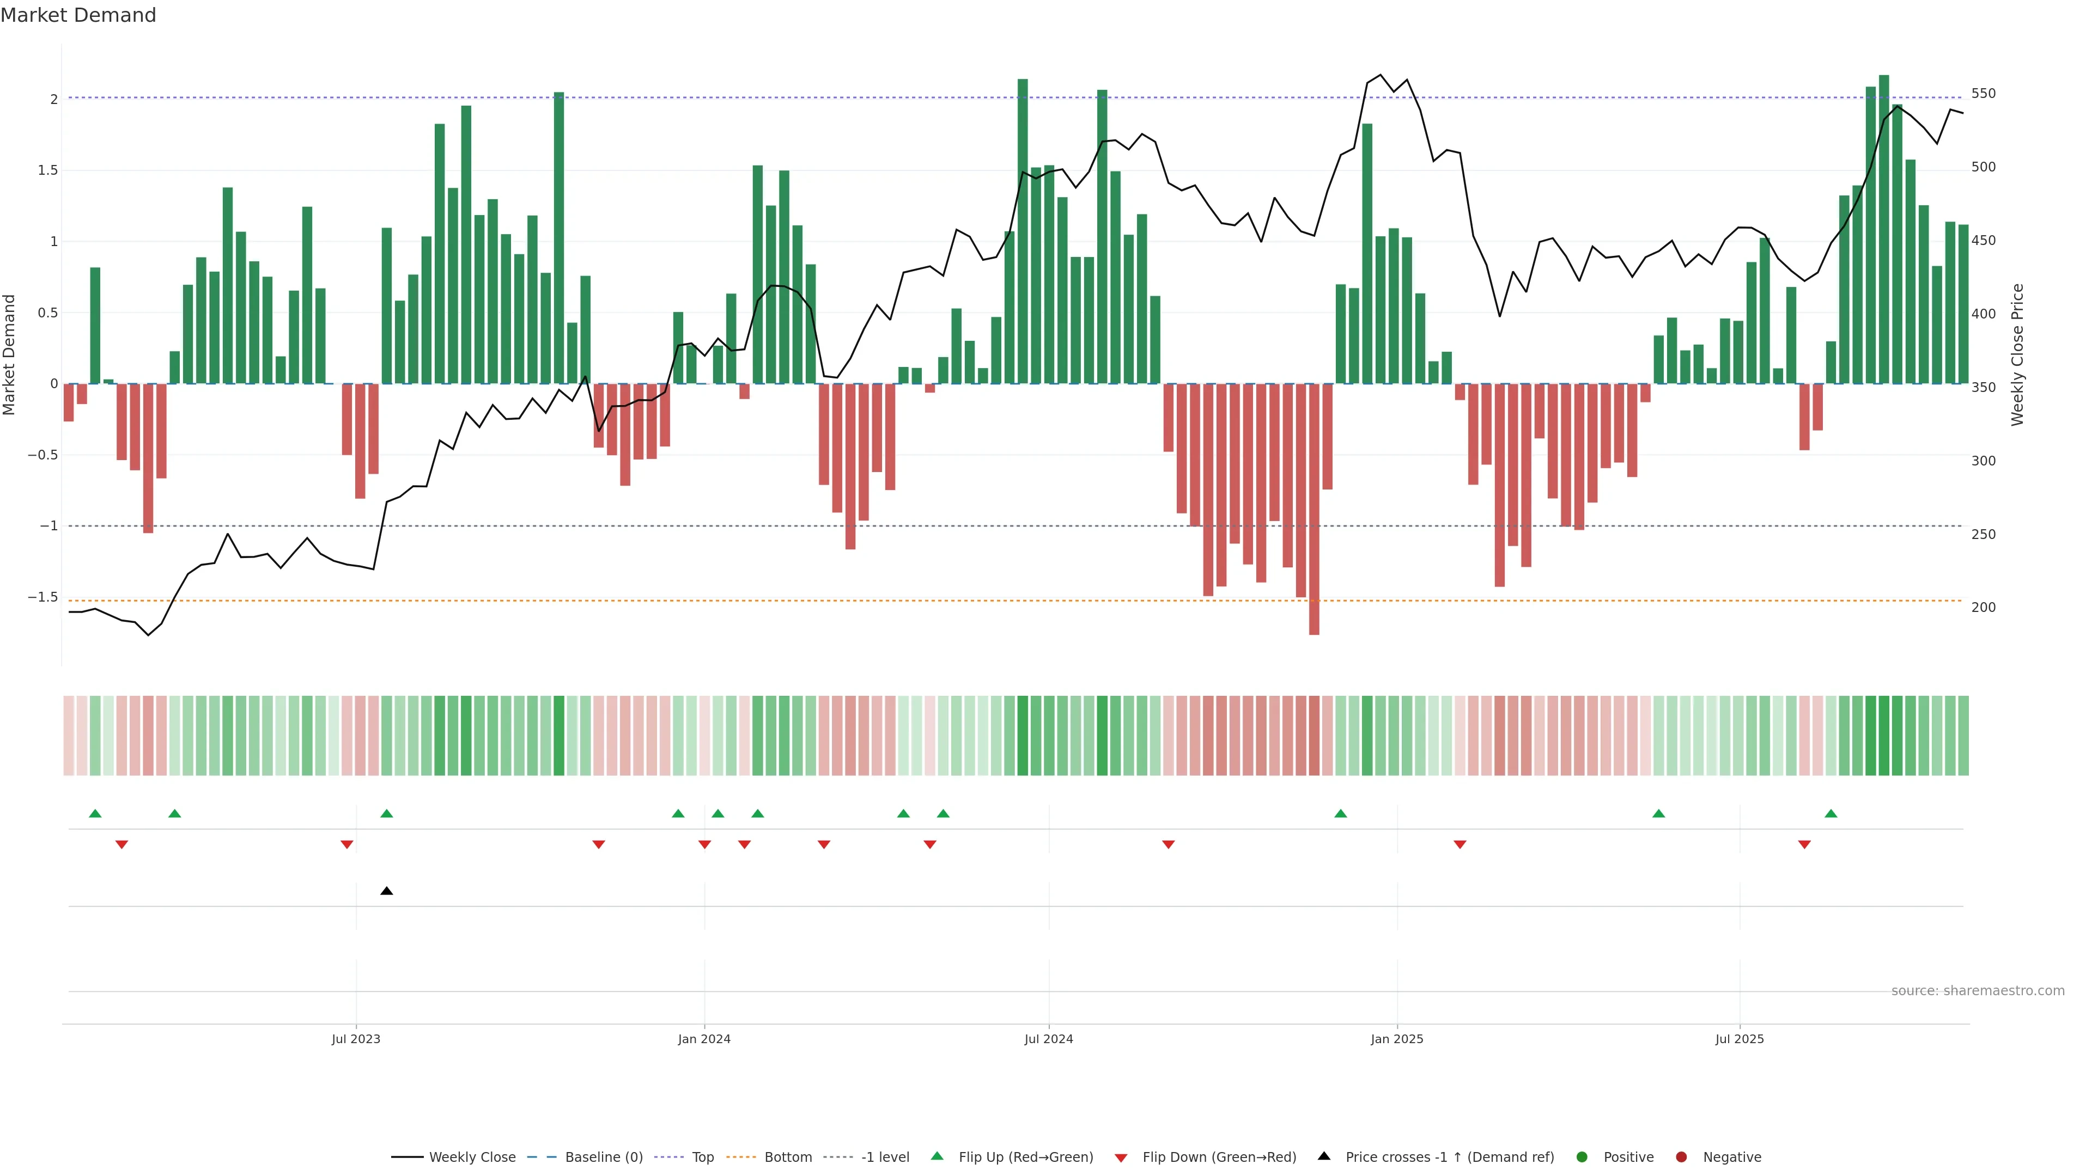Click black Price crosses -1 legend triangle
The image size is (2092, 1176).
click(x=1324, y=1156)
